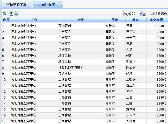Screen dimensions: 168x124
Task: Click the 实交金额 column header
Action: [x=156, y=20]
